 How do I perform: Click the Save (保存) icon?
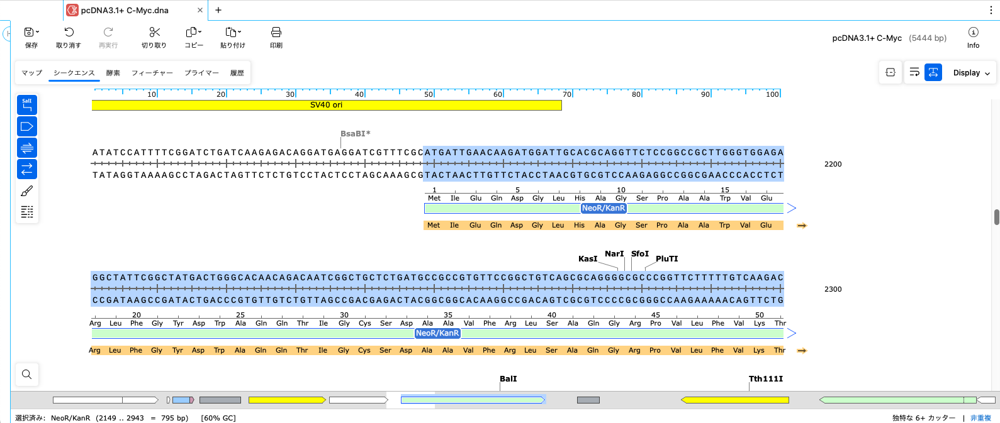29,33
